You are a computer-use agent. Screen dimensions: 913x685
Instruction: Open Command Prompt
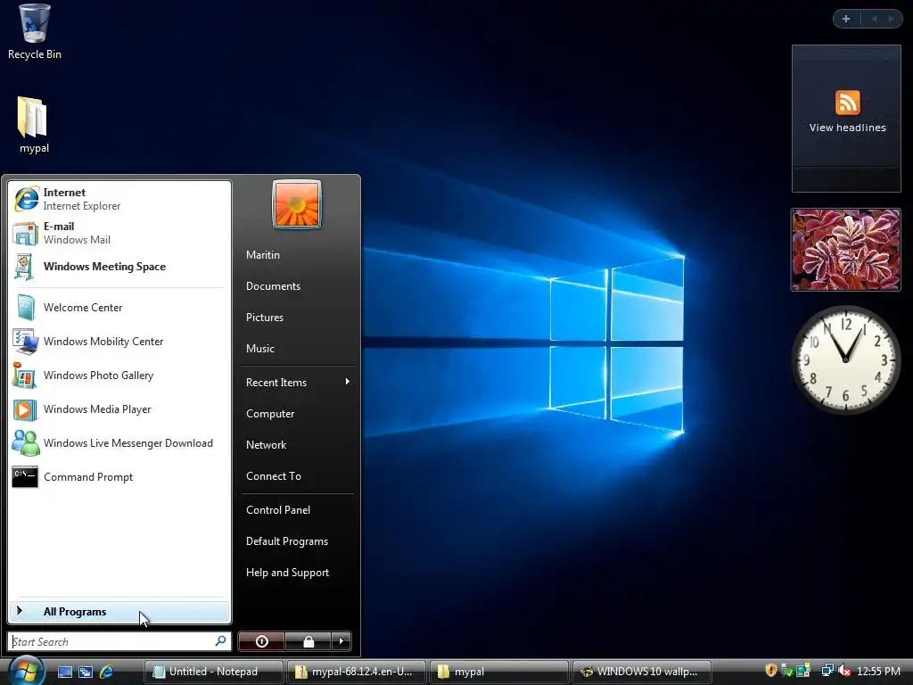[119, 477]
